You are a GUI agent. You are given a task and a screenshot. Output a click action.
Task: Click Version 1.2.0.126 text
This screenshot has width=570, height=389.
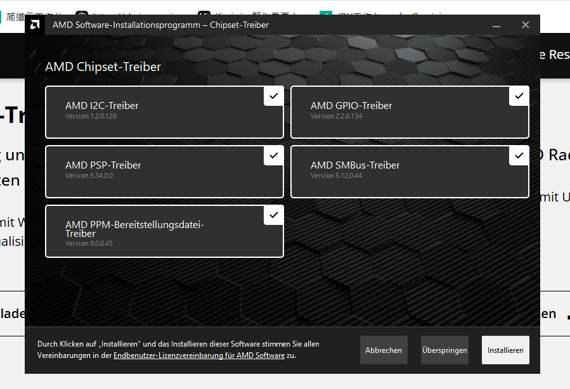click(91, 116)
